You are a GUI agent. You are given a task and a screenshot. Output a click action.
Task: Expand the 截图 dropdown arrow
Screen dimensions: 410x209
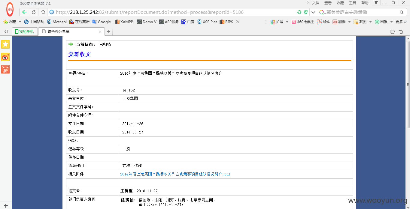coord(370,22)
